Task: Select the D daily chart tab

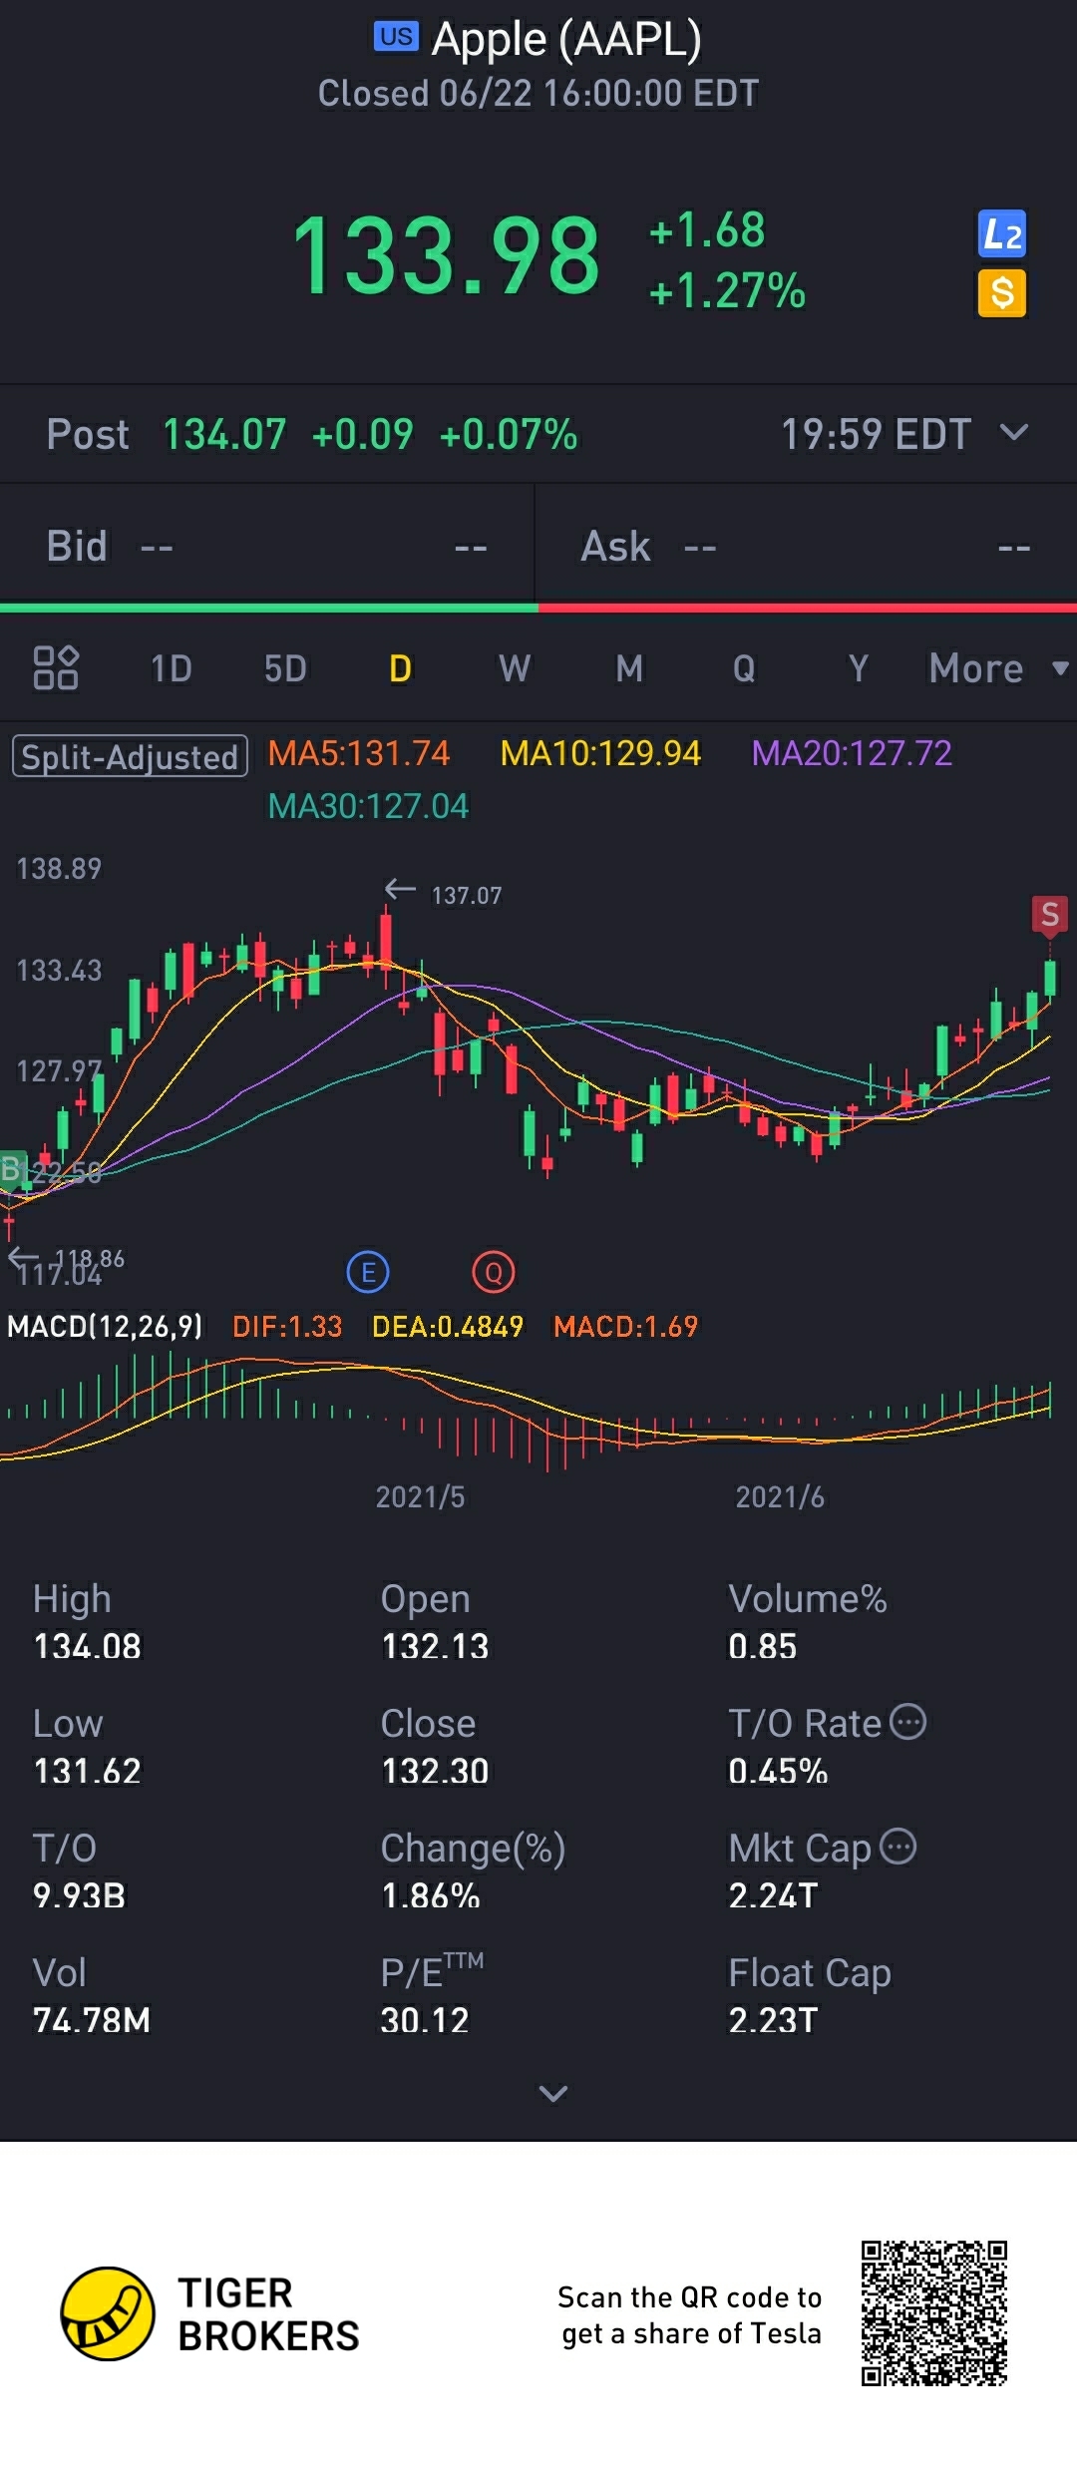Action: [400, 668]
